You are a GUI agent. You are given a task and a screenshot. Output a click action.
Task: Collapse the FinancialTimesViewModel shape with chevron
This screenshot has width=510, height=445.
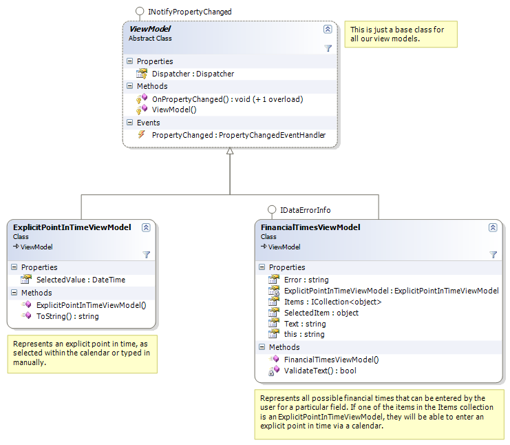(493, 227)
